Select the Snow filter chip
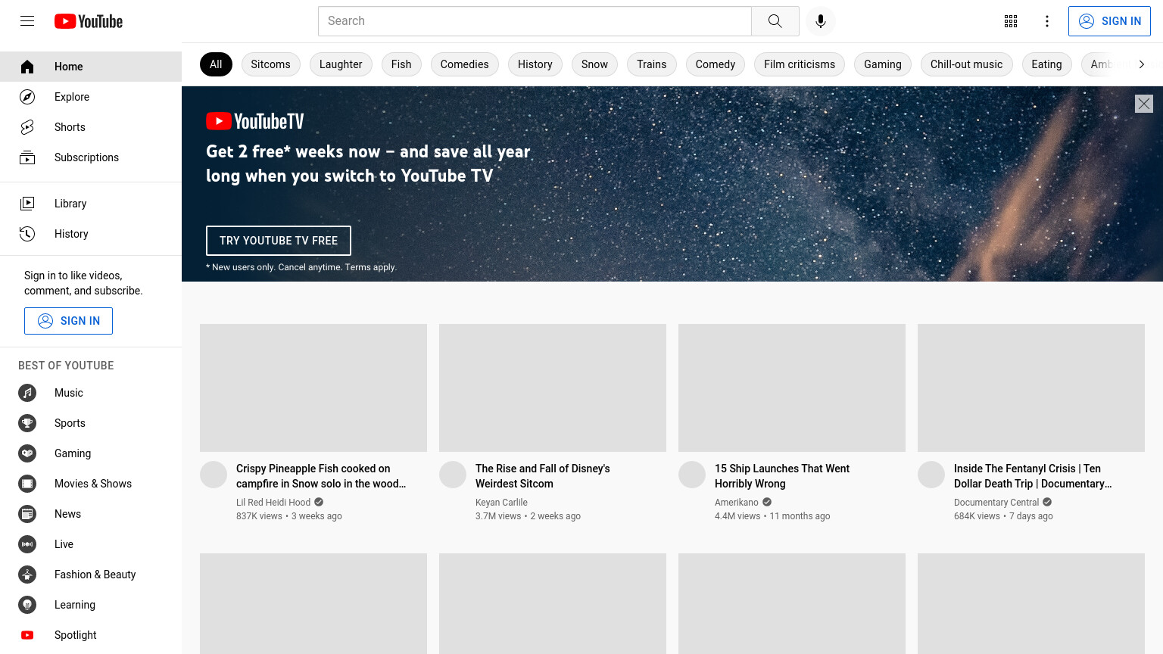 [594, 64]
